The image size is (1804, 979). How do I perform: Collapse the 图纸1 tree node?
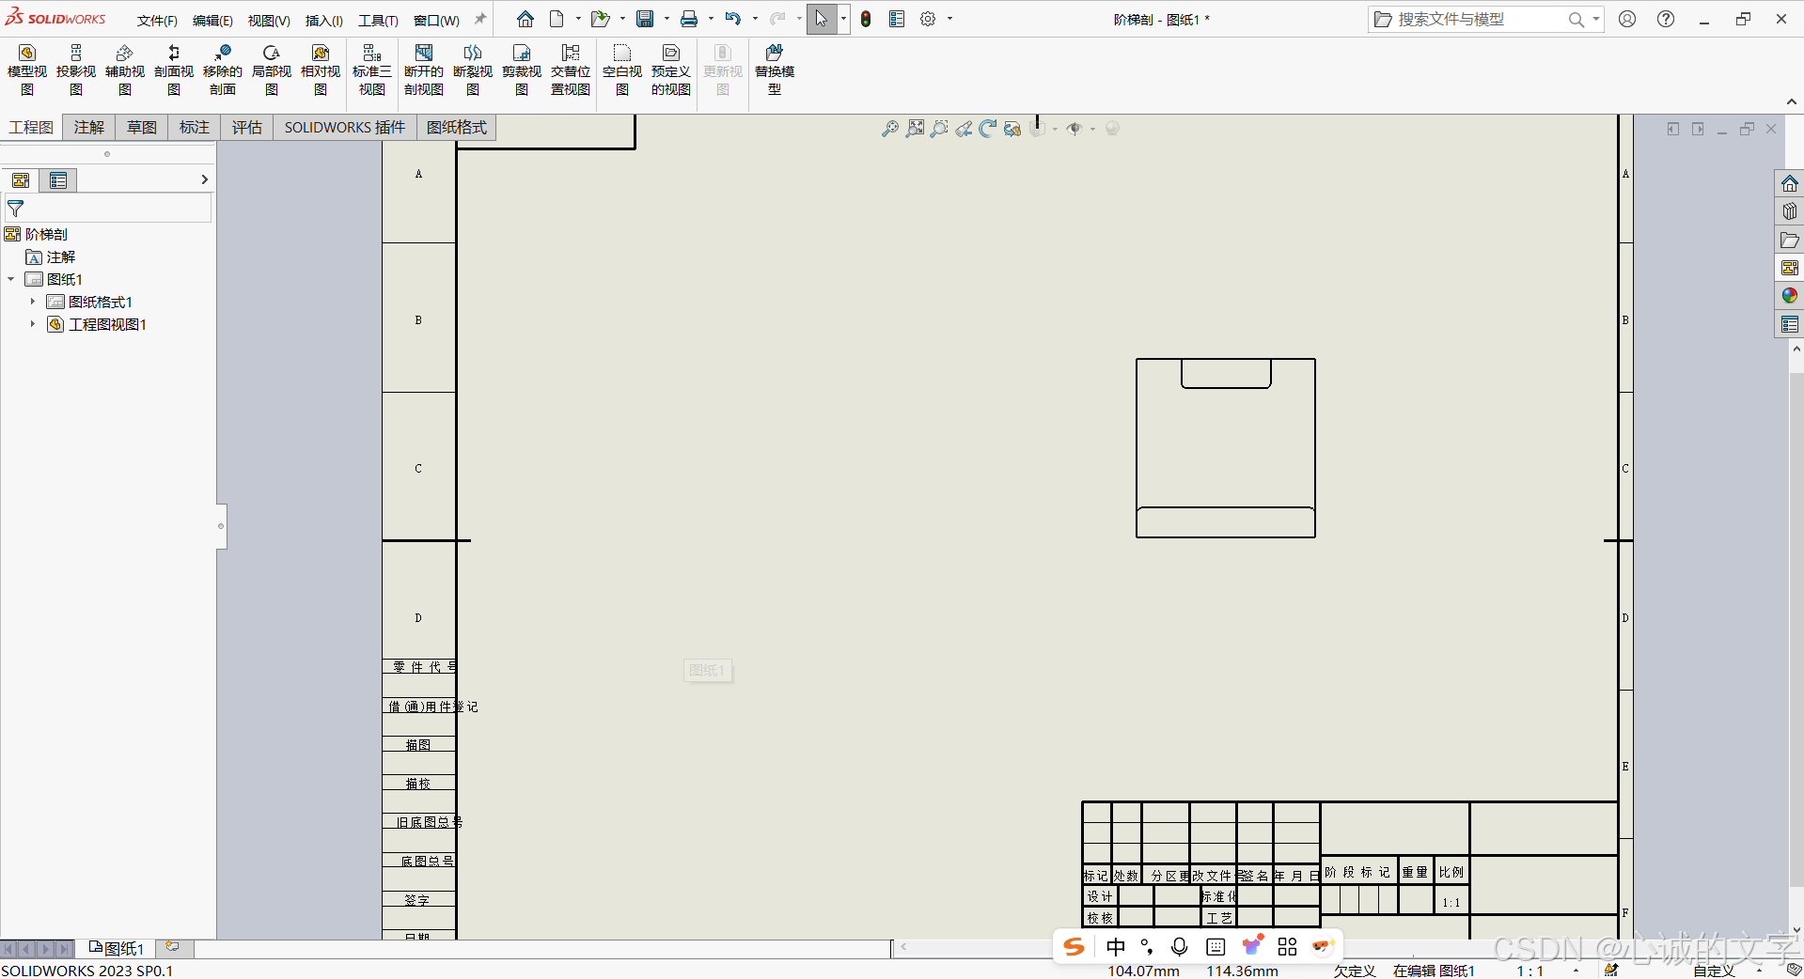click(11, 279)
